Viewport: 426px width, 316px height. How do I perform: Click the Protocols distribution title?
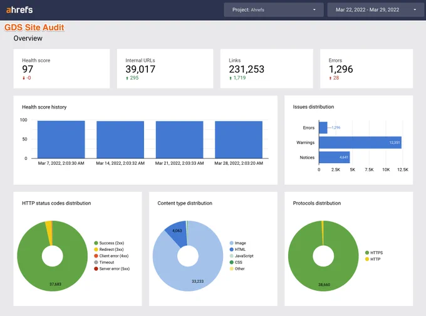point(317,203)
